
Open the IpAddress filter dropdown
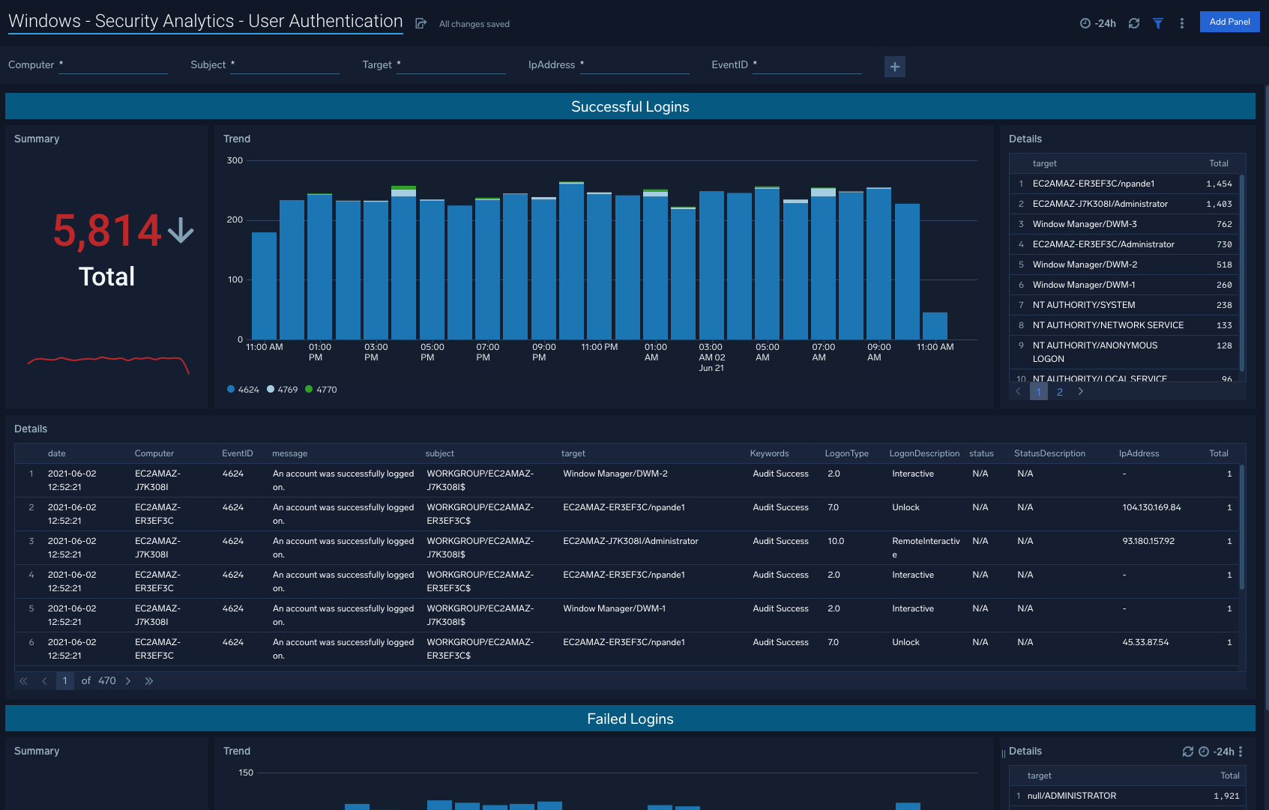coord(635,66)
